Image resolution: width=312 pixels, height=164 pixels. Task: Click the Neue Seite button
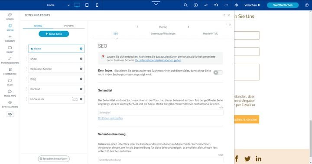click(x=54, y=34)
